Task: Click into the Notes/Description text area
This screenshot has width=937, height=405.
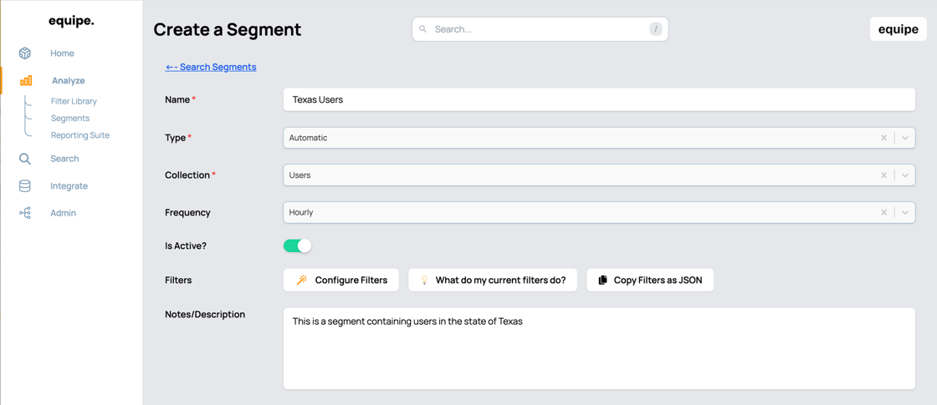Action: [x=599, y=348]
